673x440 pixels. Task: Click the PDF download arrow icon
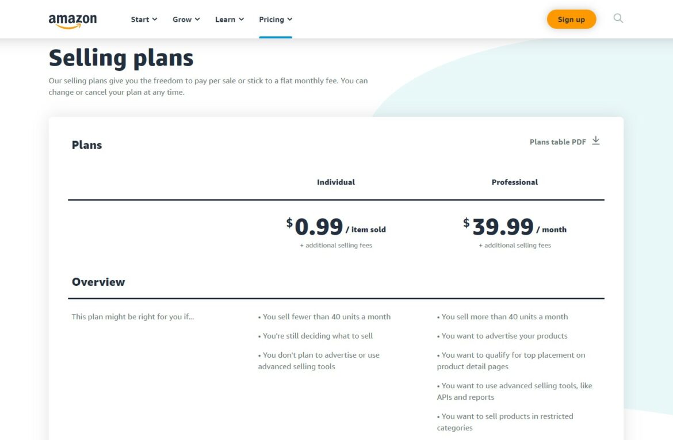point(596,141)
